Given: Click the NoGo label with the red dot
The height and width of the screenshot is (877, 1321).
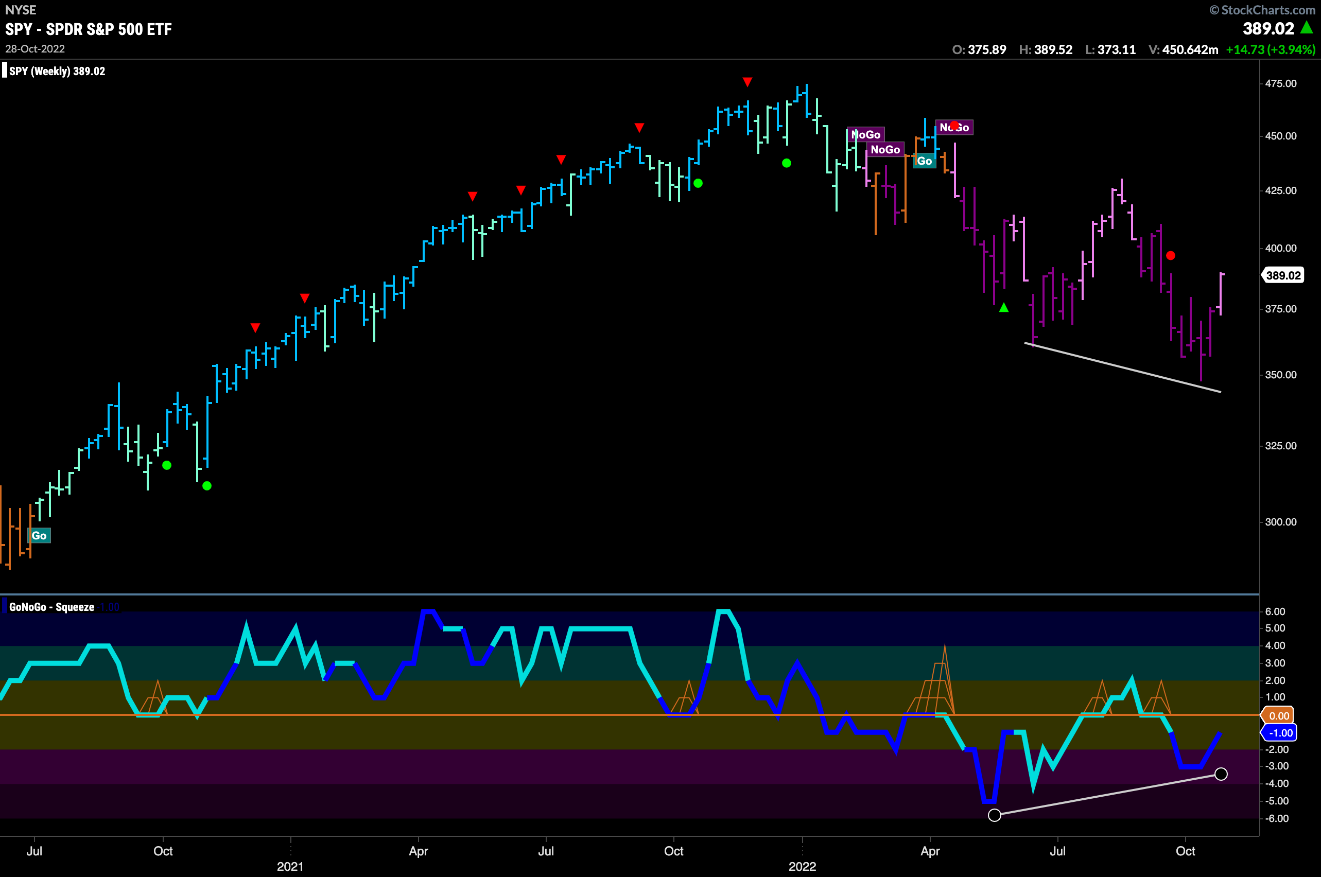Looking at the screenshot, I should [x=954, y=127].
